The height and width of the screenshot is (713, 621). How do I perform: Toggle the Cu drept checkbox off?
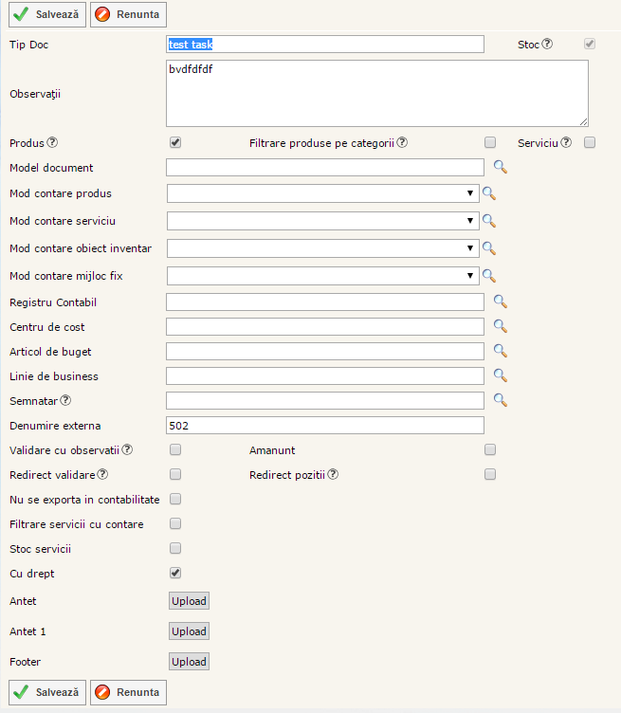(x=175, y=573)
